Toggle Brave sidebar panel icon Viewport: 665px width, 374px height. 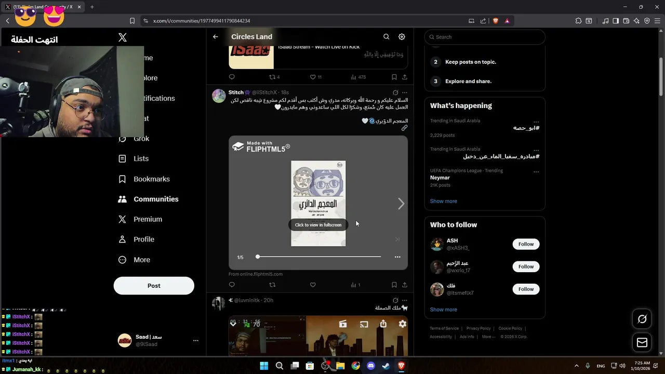pos(616,21)
